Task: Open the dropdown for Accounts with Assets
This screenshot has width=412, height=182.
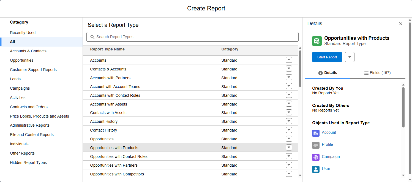Action: click(x=289, y=103)
